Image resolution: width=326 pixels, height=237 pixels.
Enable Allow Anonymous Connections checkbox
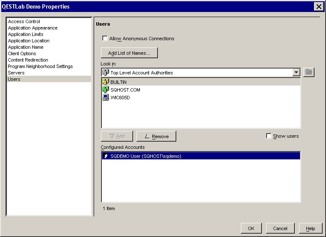(x=105, y=39)
